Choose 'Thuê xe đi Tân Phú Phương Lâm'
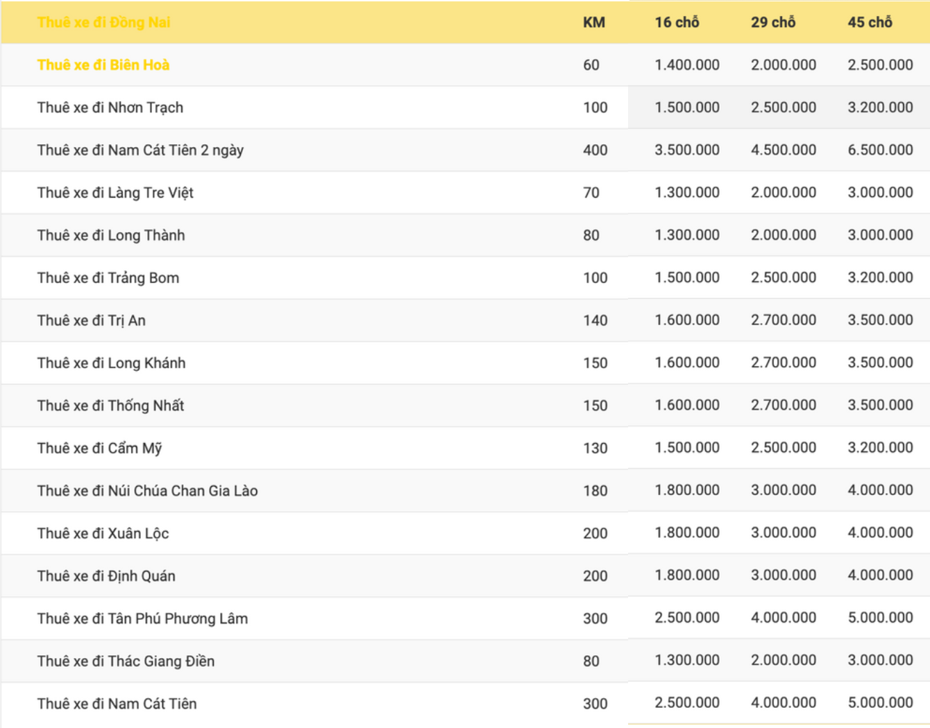The height and width of the screenshot is (728, 930). [x=142, y=618]
